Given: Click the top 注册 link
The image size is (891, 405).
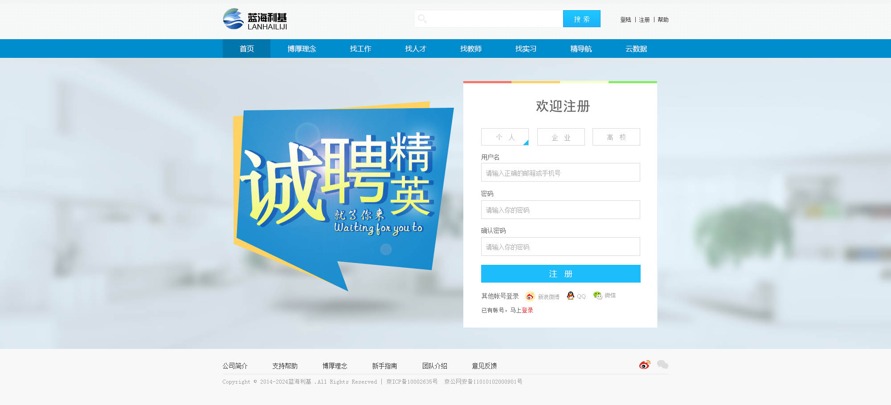Looking at the screenshot, I should coord(644,20).
